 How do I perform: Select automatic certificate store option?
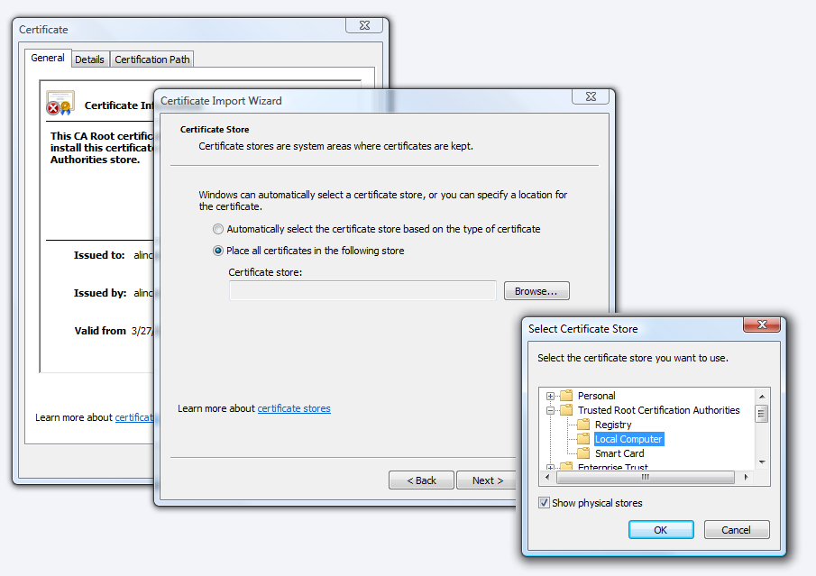pos(218,229)
